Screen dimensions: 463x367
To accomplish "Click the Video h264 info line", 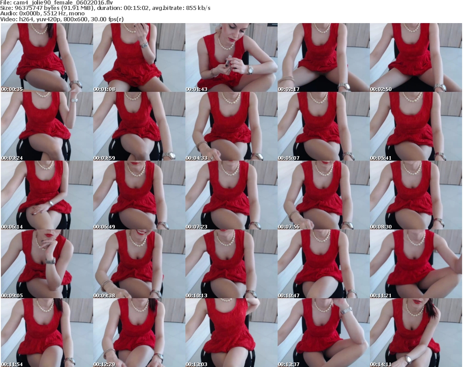I will [x=61, y=19].
